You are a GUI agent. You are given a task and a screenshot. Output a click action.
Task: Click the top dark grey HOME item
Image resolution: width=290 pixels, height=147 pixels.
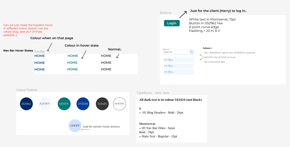pos(106,56)
